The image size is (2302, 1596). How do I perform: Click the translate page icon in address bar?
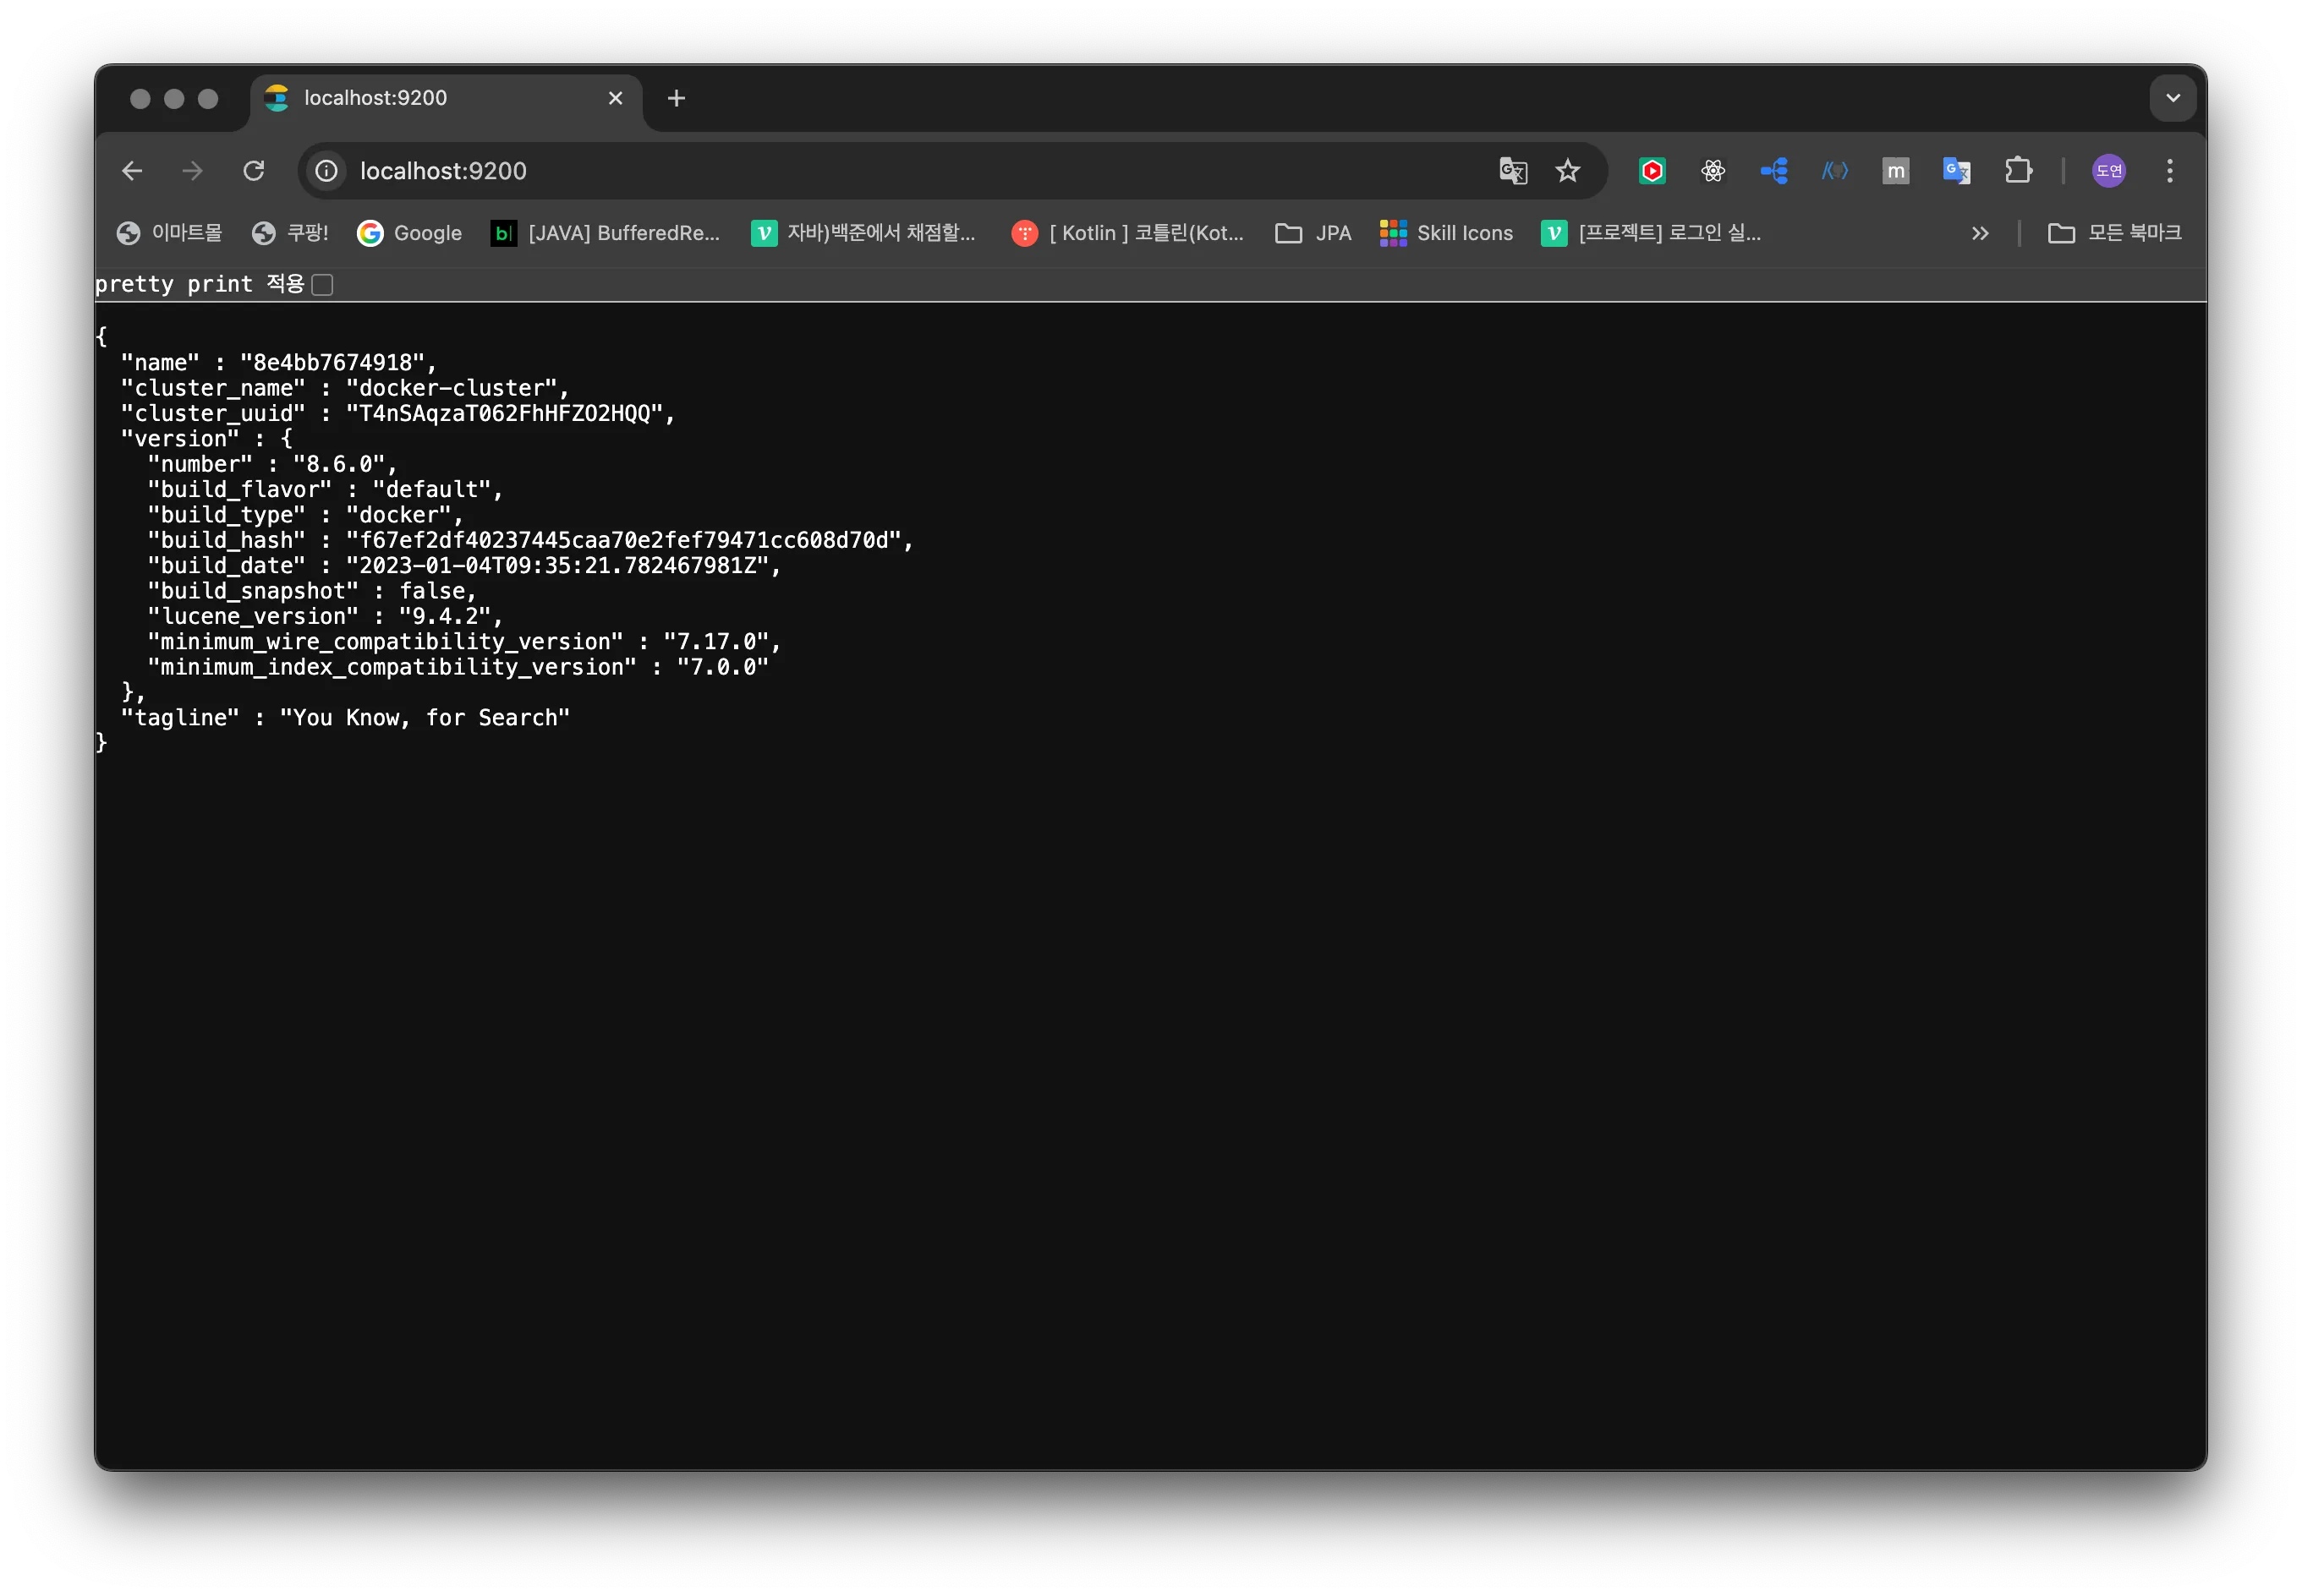click(x=1513, y=171)
